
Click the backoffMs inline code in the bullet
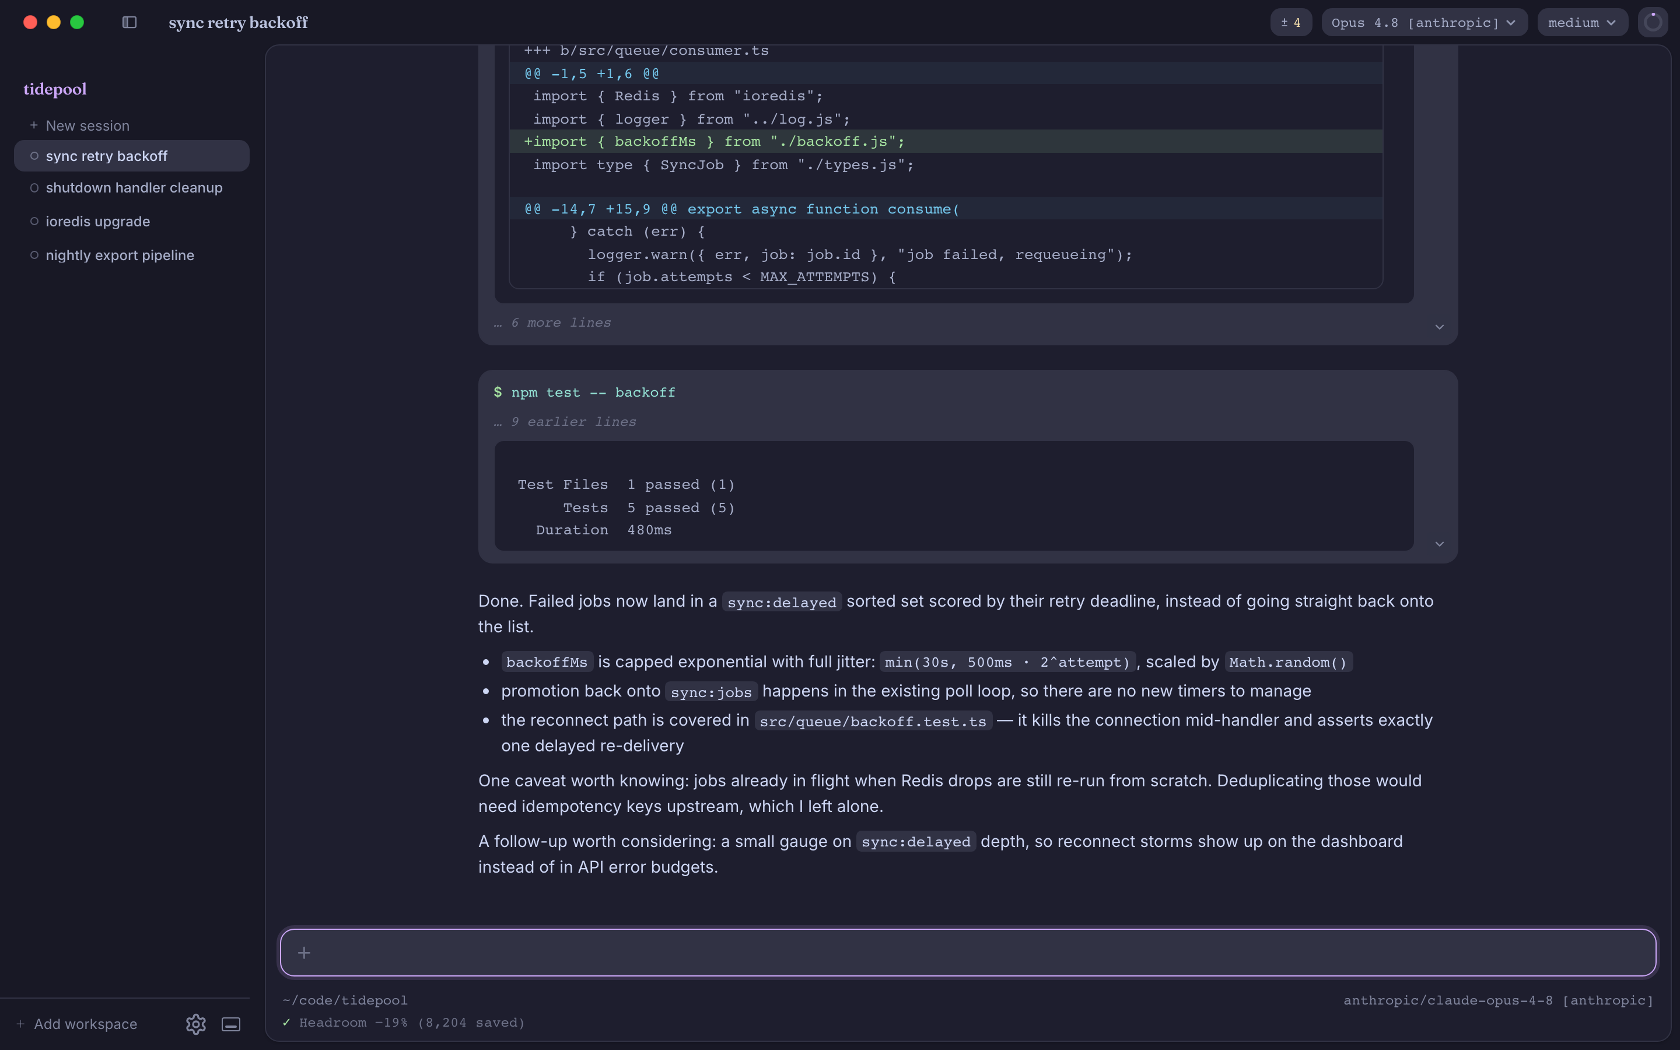(547, 663)
